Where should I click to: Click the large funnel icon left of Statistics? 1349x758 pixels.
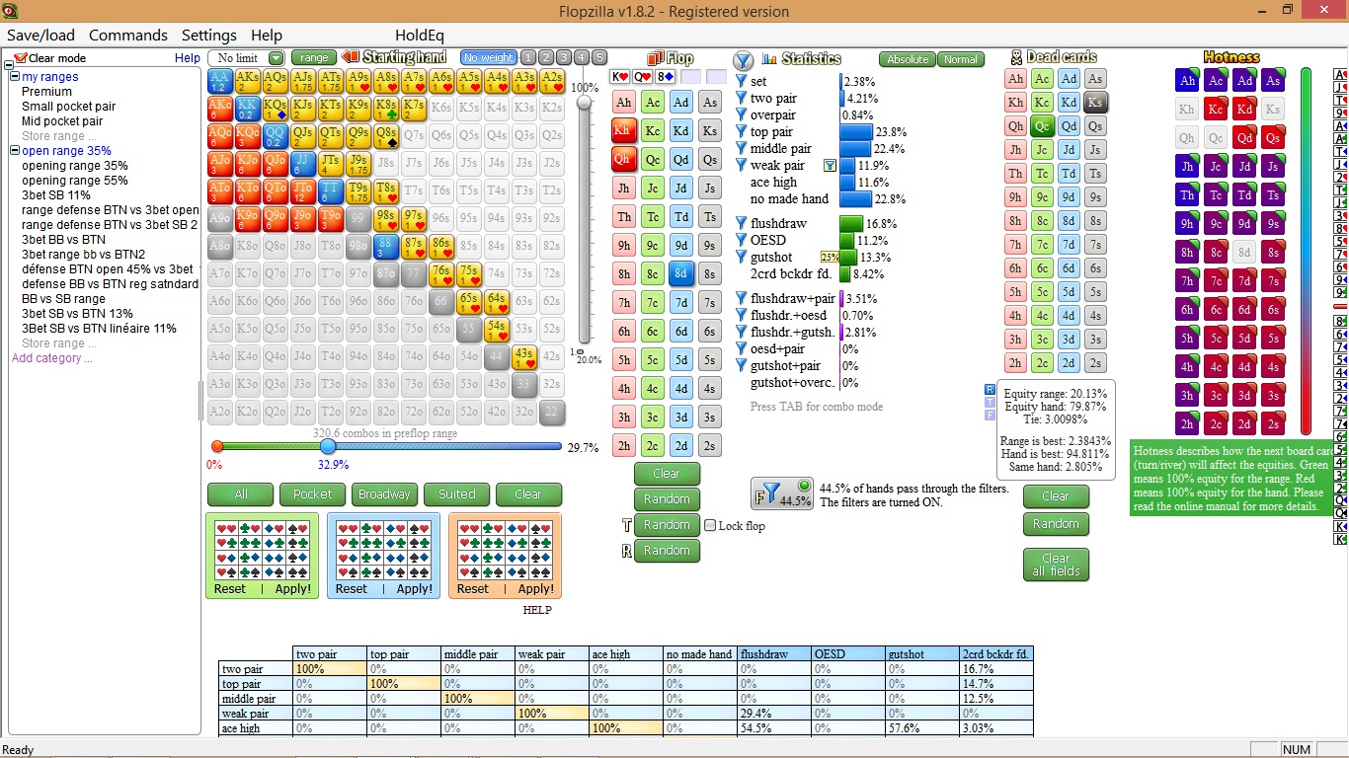click(743, 60)
